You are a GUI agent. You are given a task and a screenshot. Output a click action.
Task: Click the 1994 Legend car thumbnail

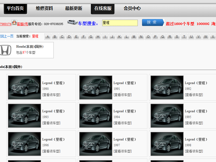pyautogui.click(x=96, y=116)
